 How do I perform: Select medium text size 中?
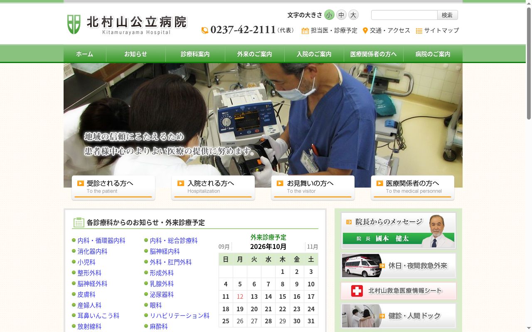pyautogui.click(x=341, y=15)
